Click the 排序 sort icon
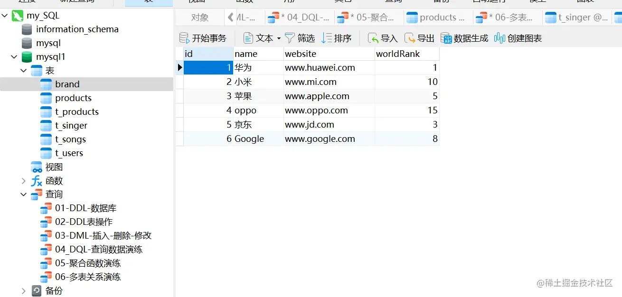 (327, 38)
